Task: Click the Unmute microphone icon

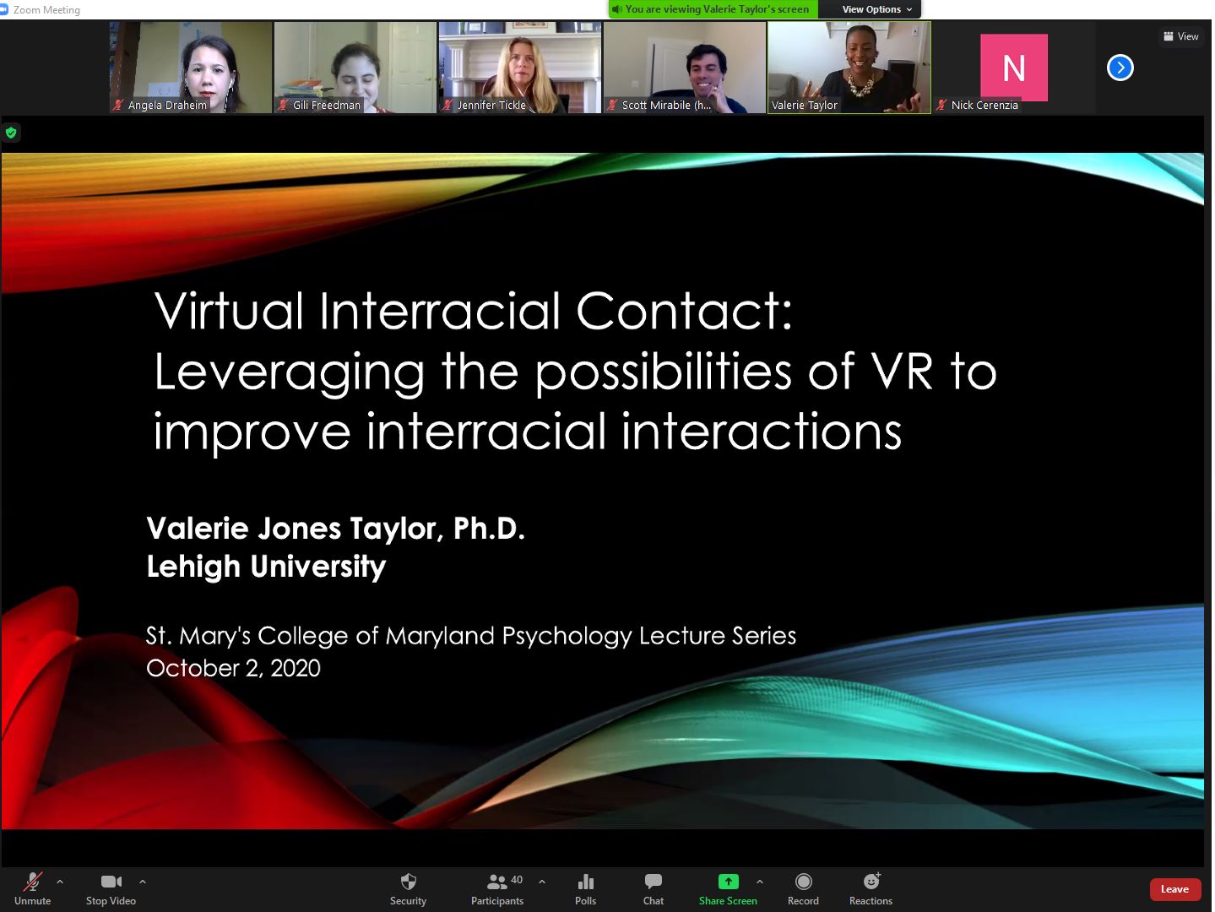Action: click(x=33, y=882)
